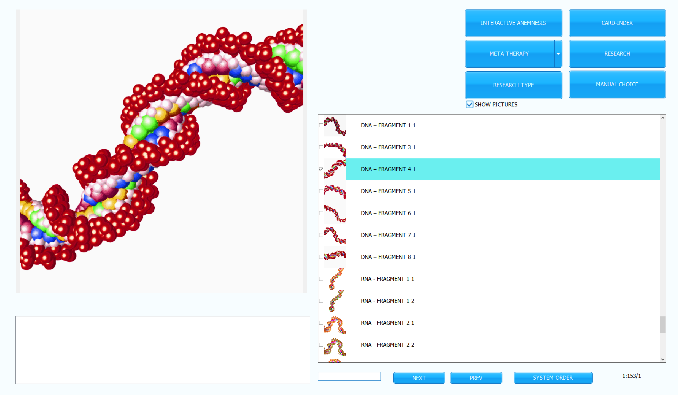678x395 pixels.
Task: Select the DNA Fragment 7 1 picture icon
Action: (334, 235)
